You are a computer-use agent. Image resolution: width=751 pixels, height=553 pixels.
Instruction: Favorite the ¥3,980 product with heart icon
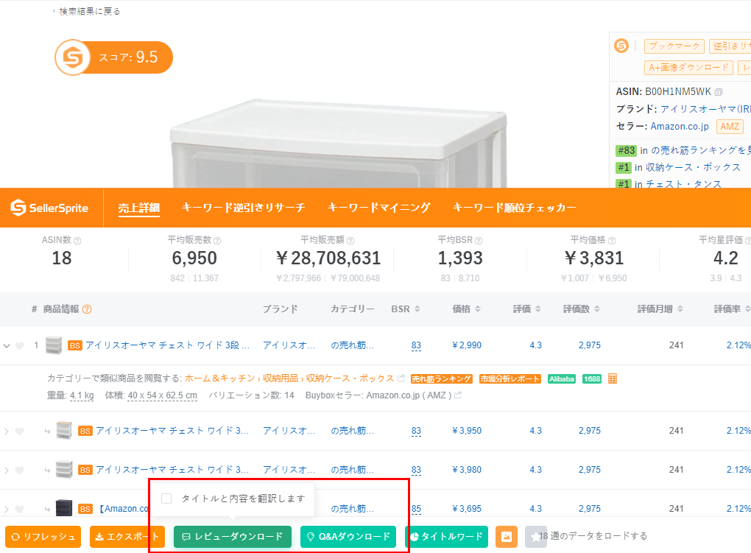[x=19, y=470]
